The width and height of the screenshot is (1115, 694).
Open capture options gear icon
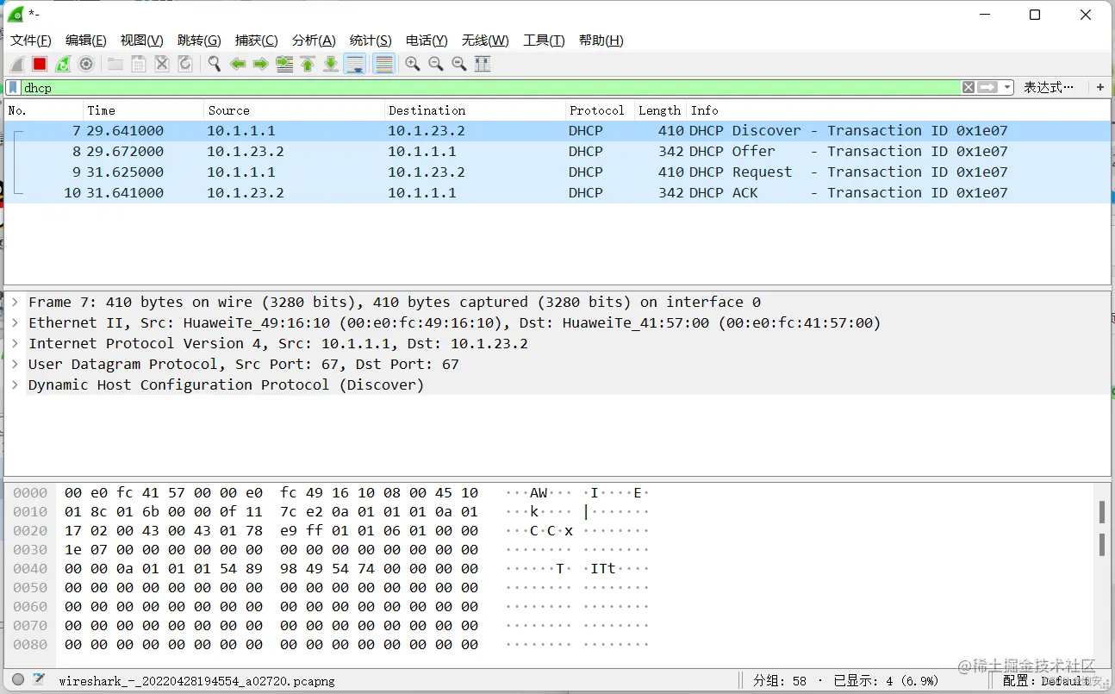point(86,64)
